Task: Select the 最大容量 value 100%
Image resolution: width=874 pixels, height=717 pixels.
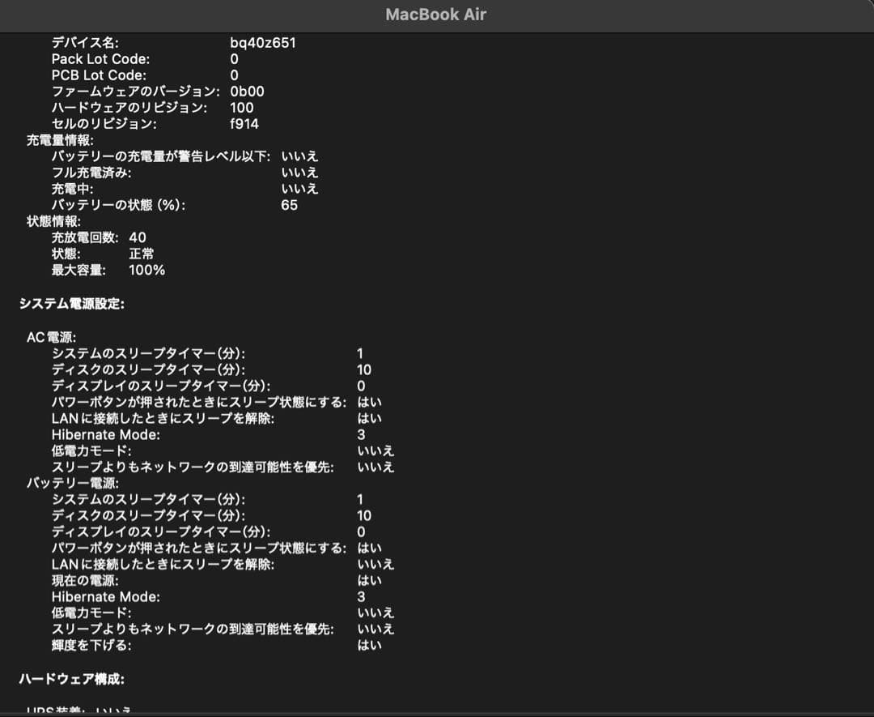Action: click(146, 270)
